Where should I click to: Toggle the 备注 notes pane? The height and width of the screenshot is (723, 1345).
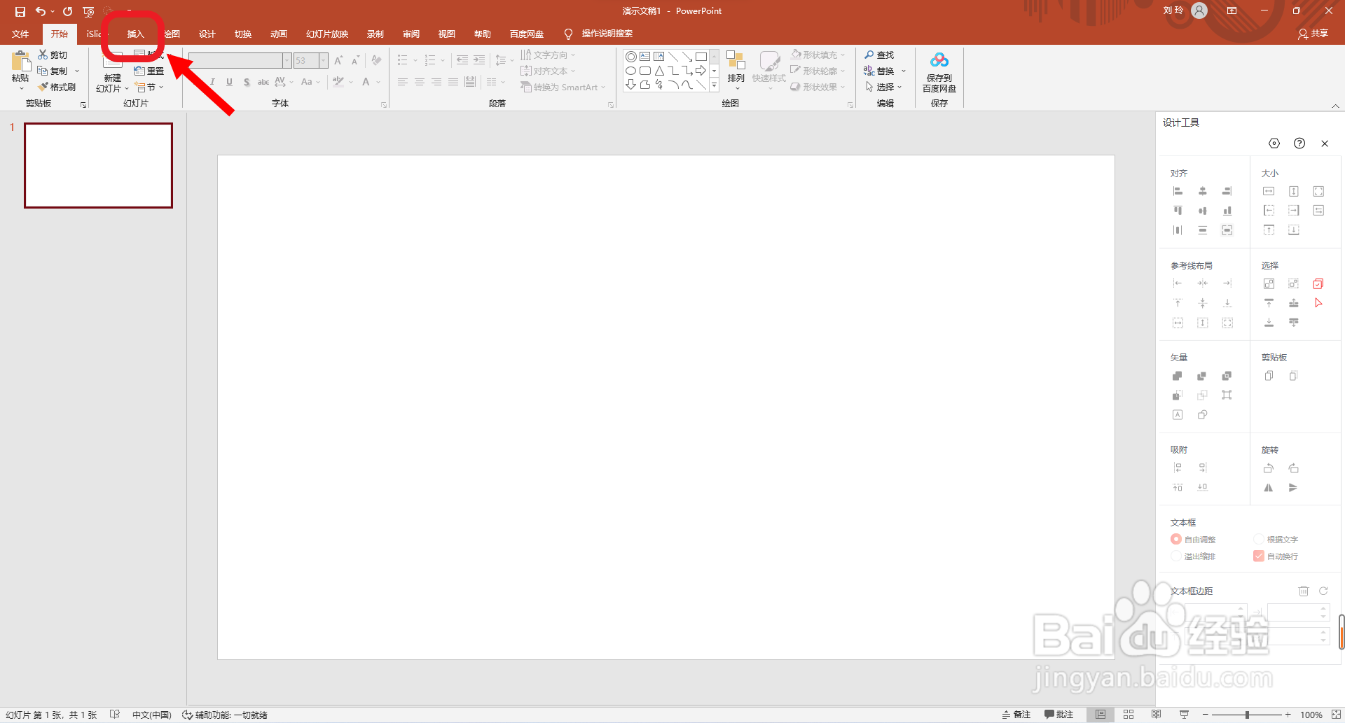(x=1016, y=715)
